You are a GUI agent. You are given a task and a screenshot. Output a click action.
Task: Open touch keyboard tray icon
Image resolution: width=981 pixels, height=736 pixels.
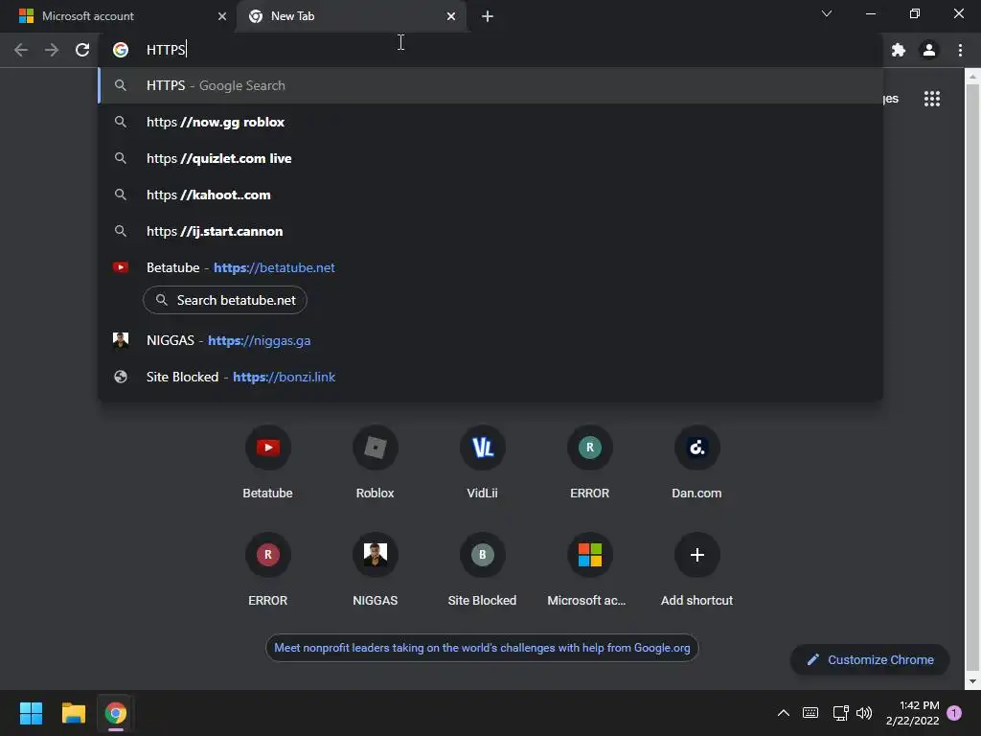(x=810, y=713)
